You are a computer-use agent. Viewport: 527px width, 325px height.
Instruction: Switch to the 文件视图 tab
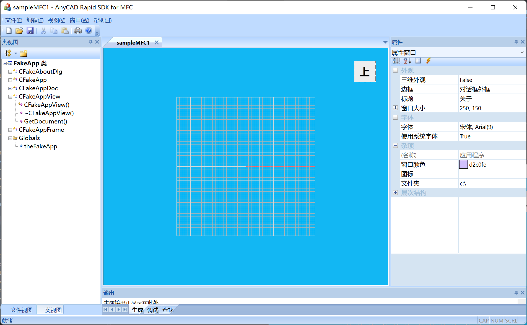pyautogui.click(x=22, y=310)
